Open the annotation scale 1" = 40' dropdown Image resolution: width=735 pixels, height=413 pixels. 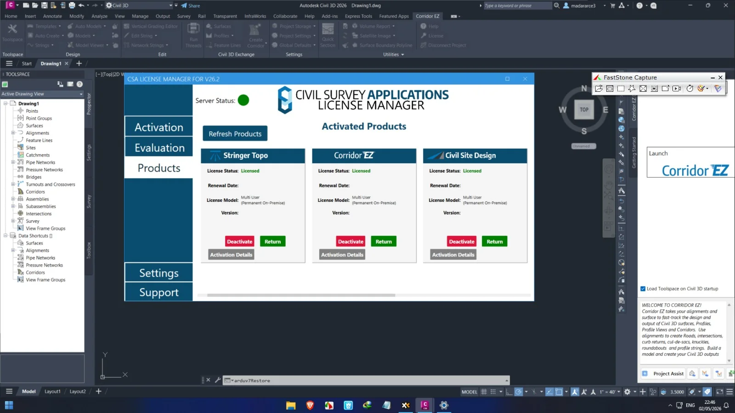coord(610,392)
